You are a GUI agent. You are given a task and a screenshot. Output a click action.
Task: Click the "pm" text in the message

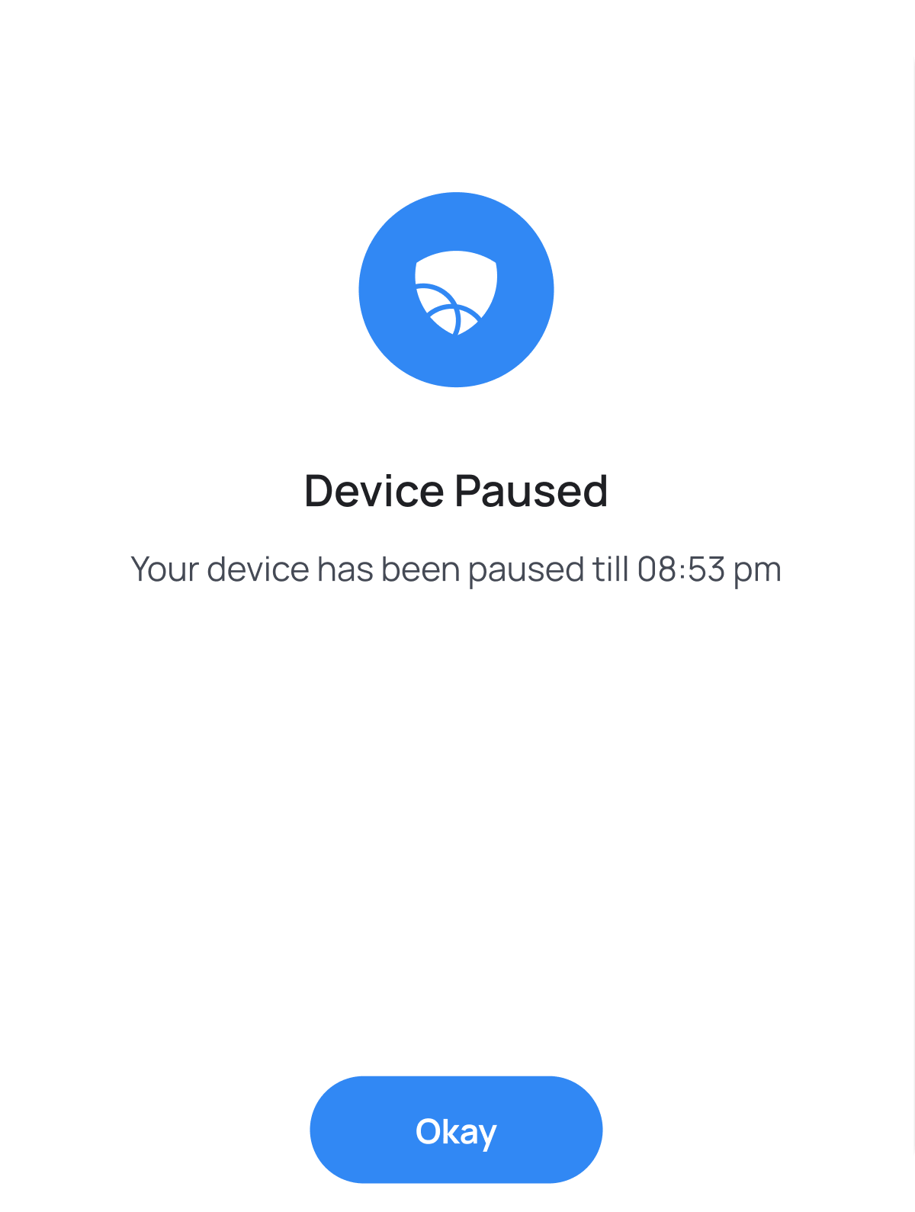(757, 572)
